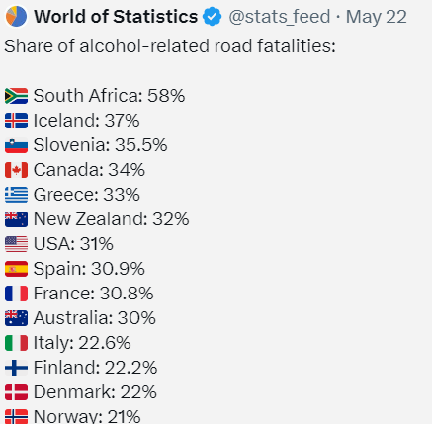This screenshot has width=432, height=424.
Task: Click the France flag emoji
Action: tap(16, 294)
